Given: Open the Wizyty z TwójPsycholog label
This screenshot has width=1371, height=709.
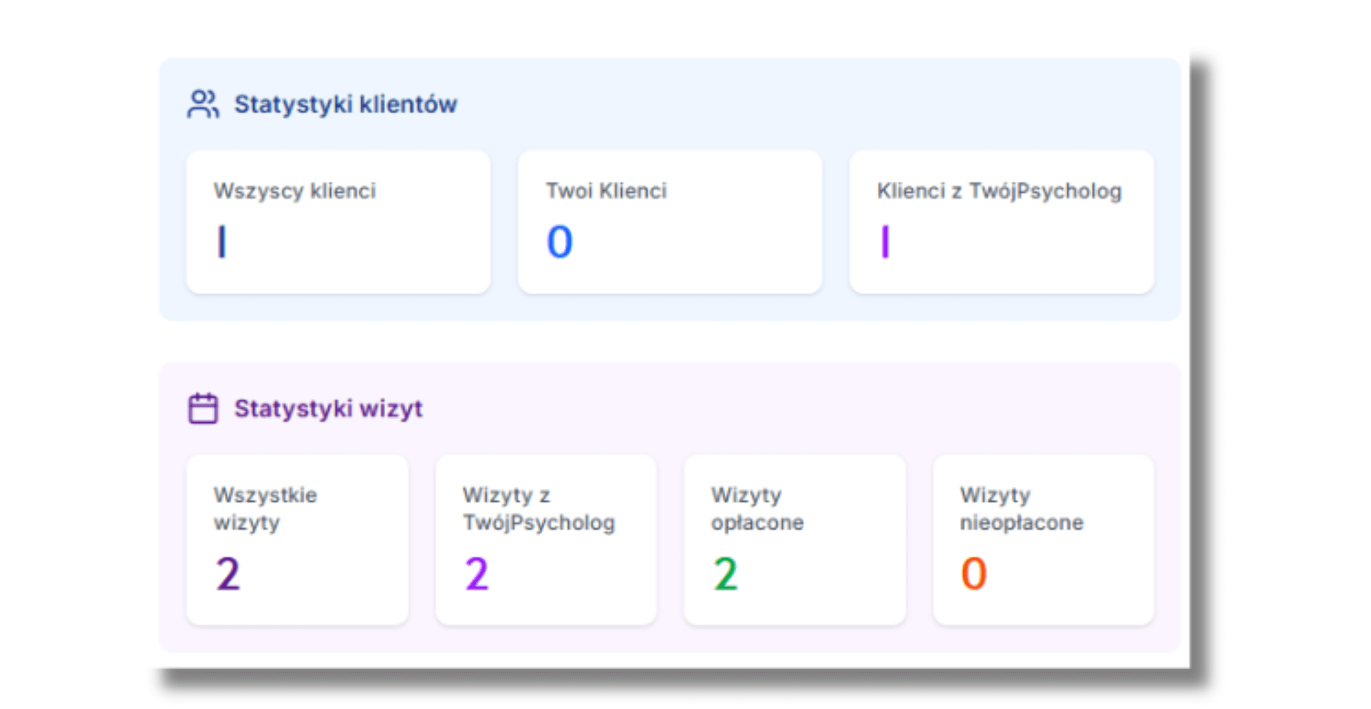Looking at the screenshot, I should pyautogui.click(x=539, y=508).
